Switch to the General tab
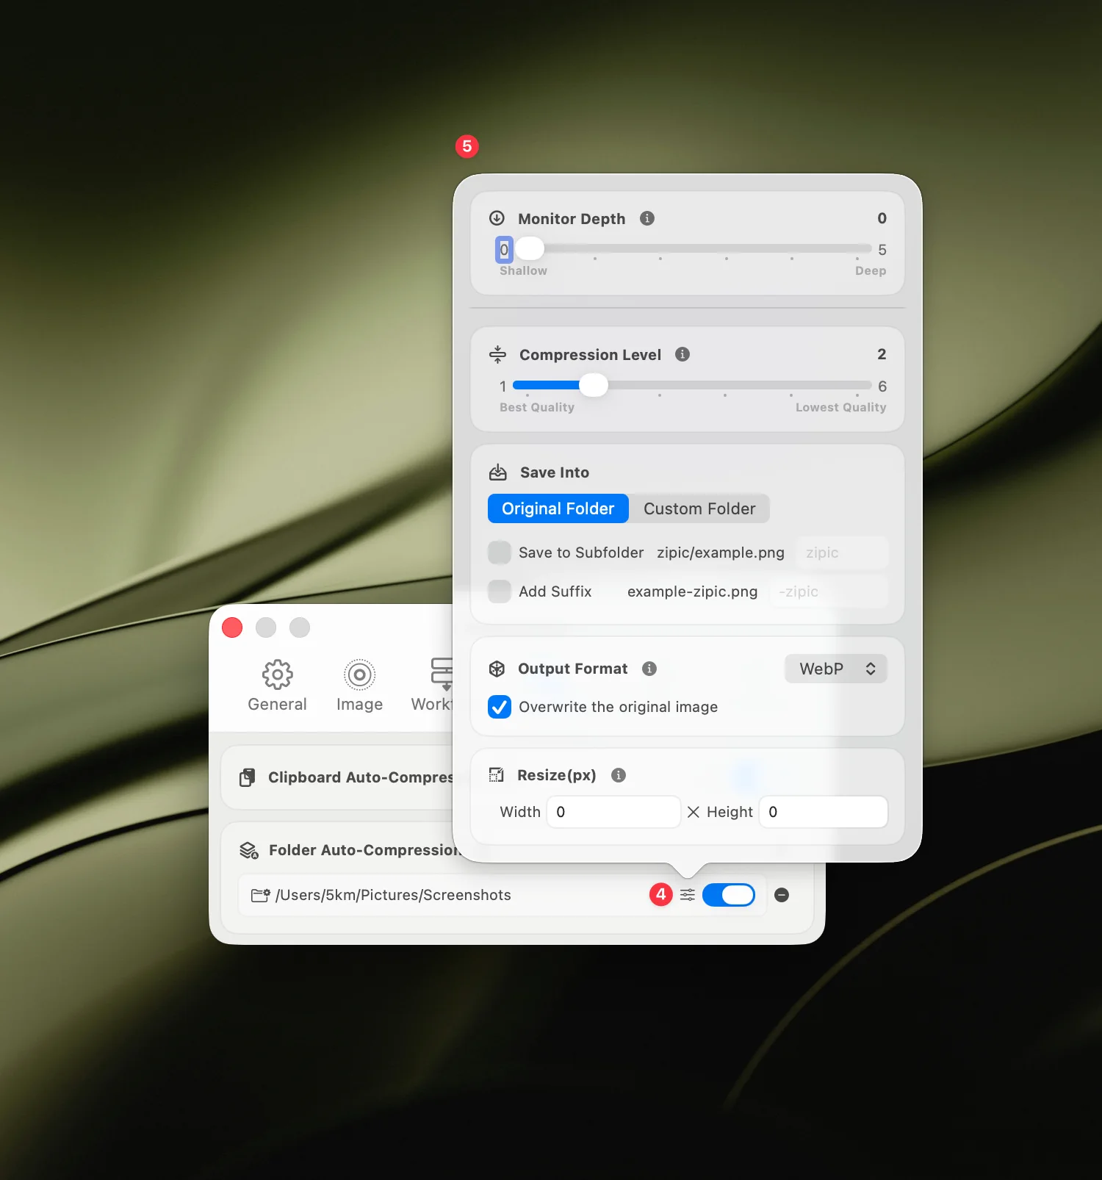1102x1180 pixels. [x=277, y=686]
